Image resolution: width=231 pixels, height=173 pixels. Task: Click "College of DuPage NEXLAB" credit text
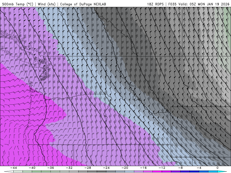(x=83, y=4)
